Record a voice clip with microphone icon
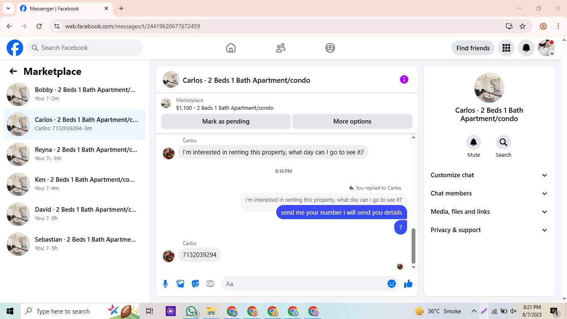Viewport: 567px width, 319px height. [x=165, y=284]
